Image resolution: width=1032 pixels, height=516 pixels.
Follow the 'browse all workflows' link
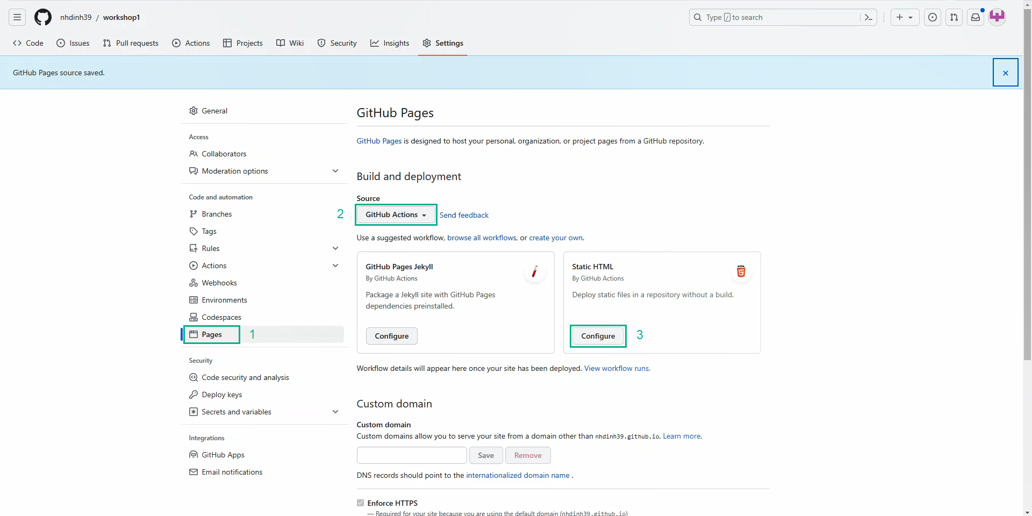(482, 238)
